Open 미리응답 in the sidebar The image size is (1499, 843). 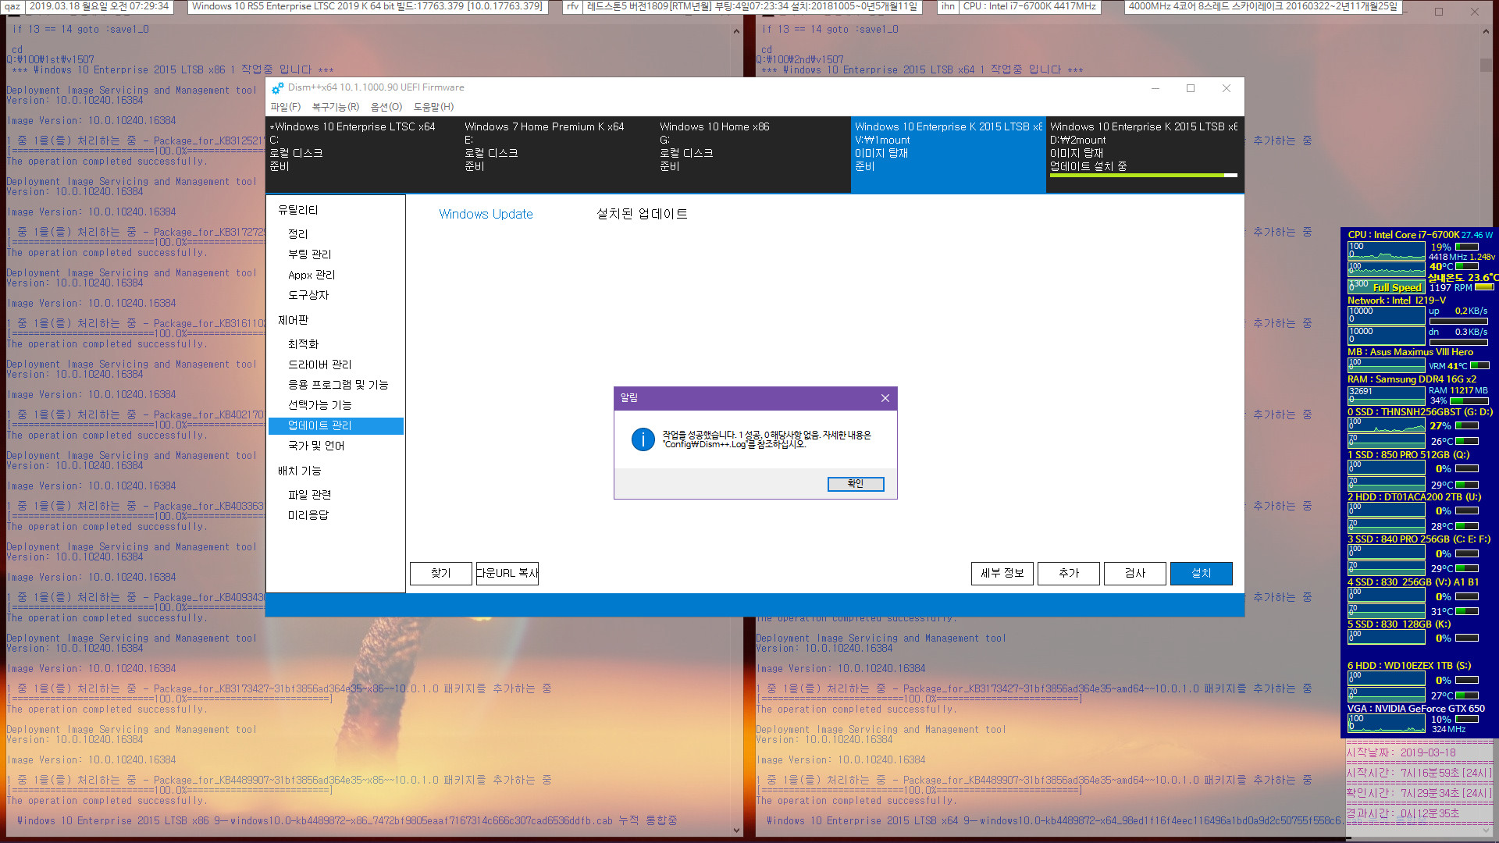click(x=308, y=515)
